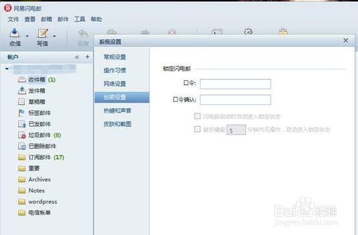Click the 订阅邮件 unread count (17)

(59, 157)
